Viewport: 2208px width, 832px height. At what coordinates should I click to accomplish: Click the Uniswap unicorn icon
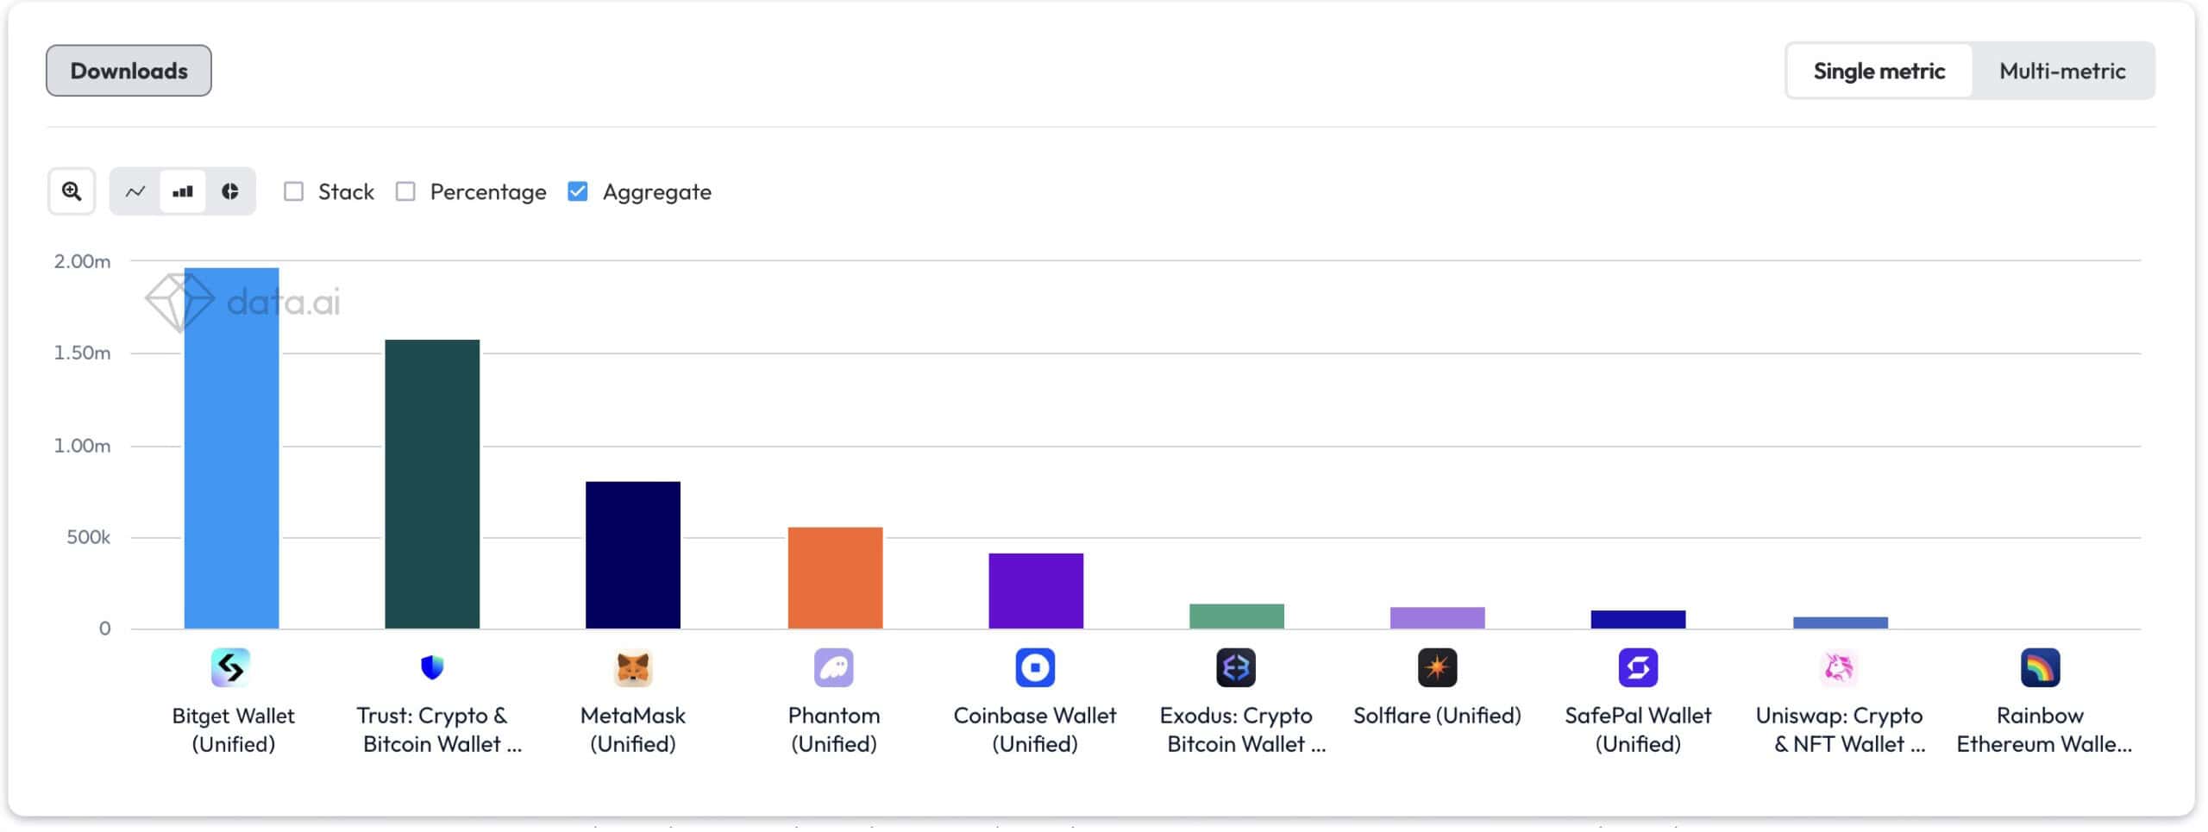coord(1838,666)
